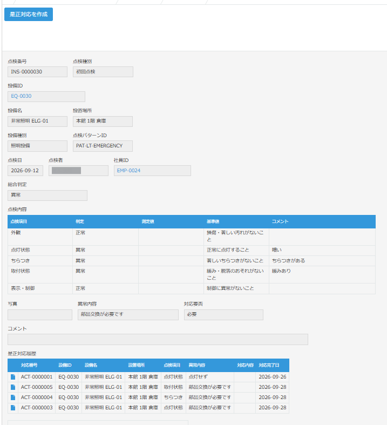The height and width of the screenshot is (425, 387).
Task: Click the 非常照明 ELG-01 equipment name field
Action: pos(37,121)
